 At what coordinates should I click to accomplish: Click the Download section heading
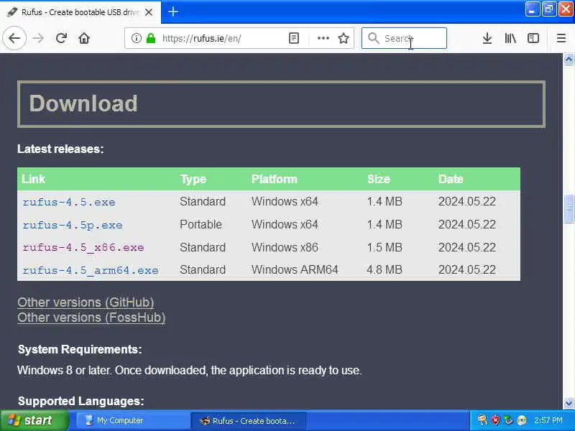click(x=83, y=103)
